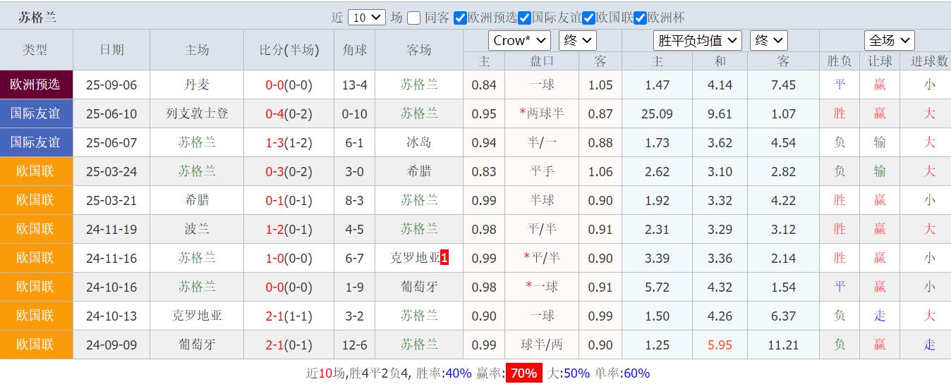Image resolution: width=951 pixels, height=384 pixels.
Task: Open the 冰岛 away team link
Action: pyautogui.click(x=419, y=142)
